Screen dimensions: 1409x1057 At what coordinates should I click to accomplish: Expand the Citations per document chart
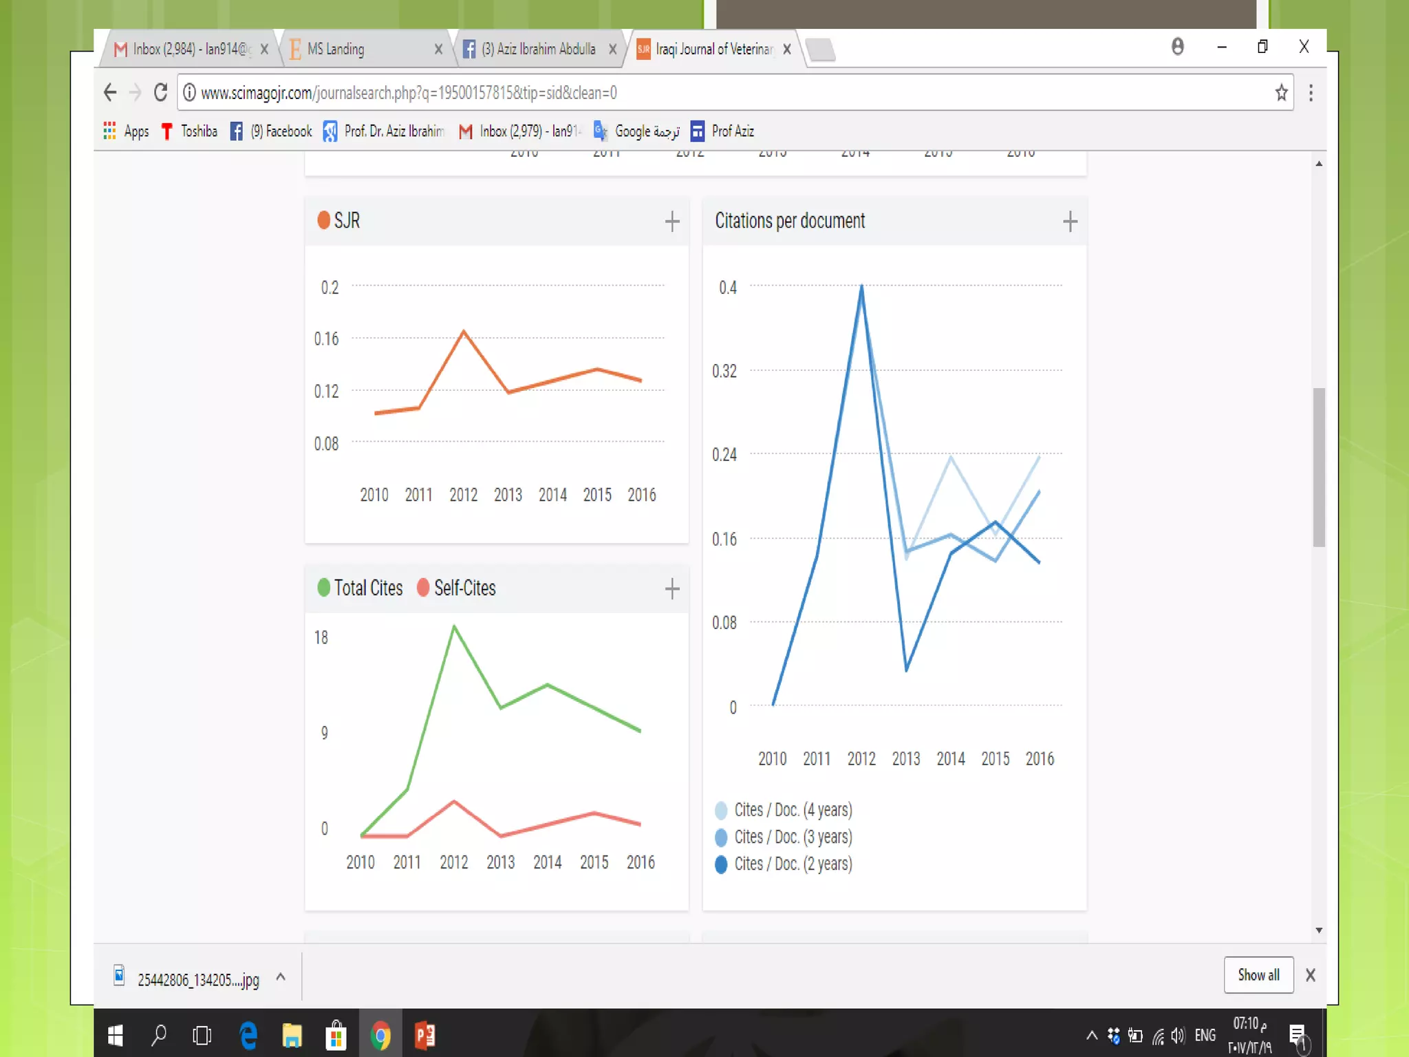pyautogui.click(x=1070, y=221)
